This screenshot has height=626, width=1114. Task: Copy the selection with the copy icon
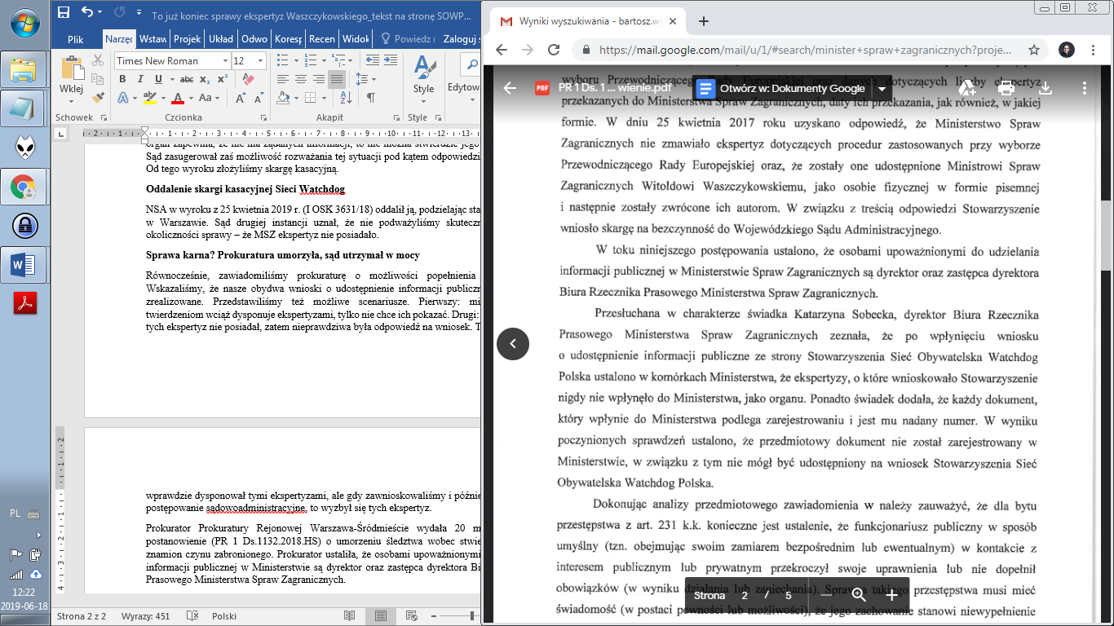point(98,79)
